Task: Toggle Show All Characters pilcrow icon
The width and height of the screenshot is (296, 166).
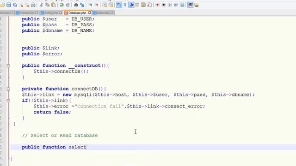Action: (125, 5)
